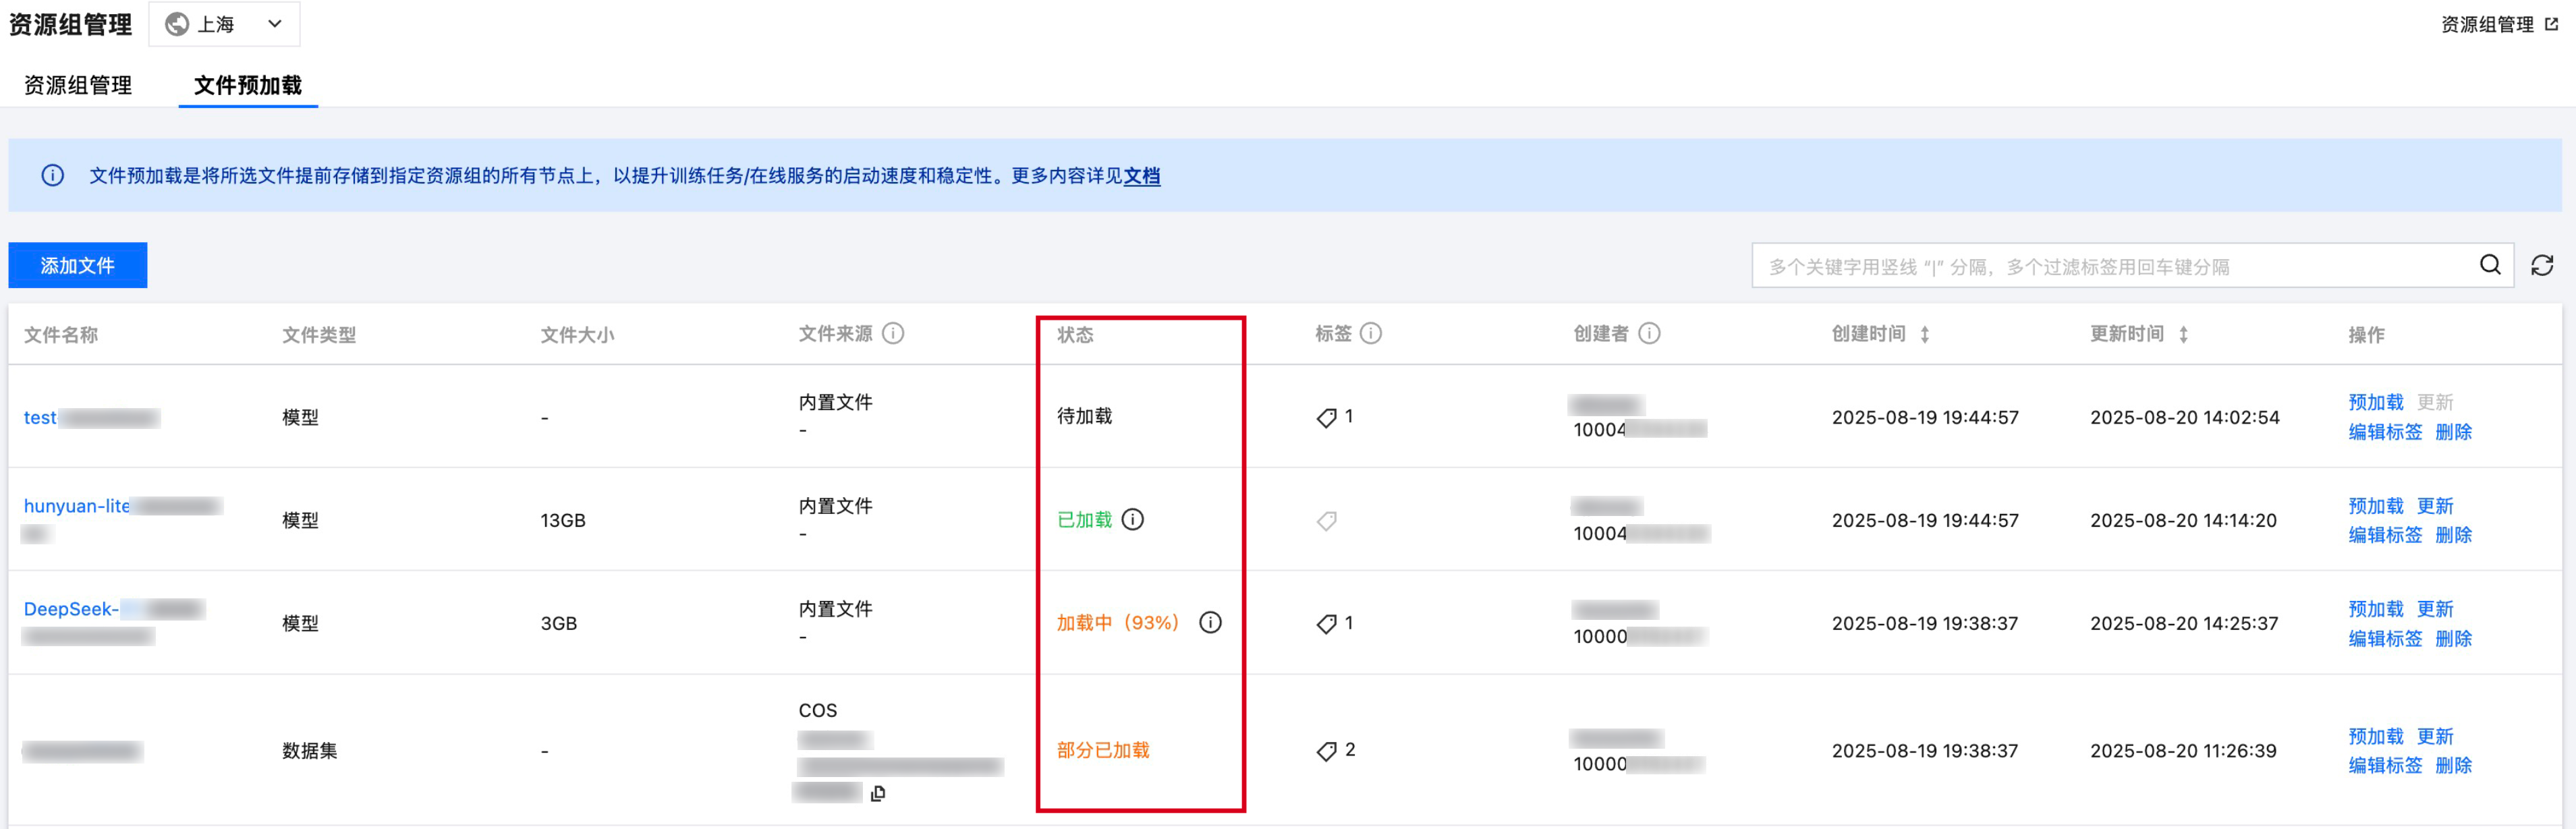
Task: Click info icon next to 标签 header
Action: pyautogui.click(x=1371, y=333)
